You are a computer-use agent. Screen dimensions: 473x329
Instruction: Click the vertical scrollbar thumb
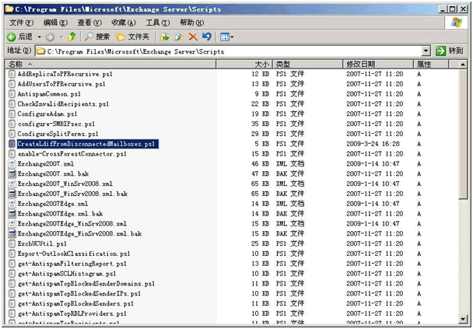click(x=463, y=135)
